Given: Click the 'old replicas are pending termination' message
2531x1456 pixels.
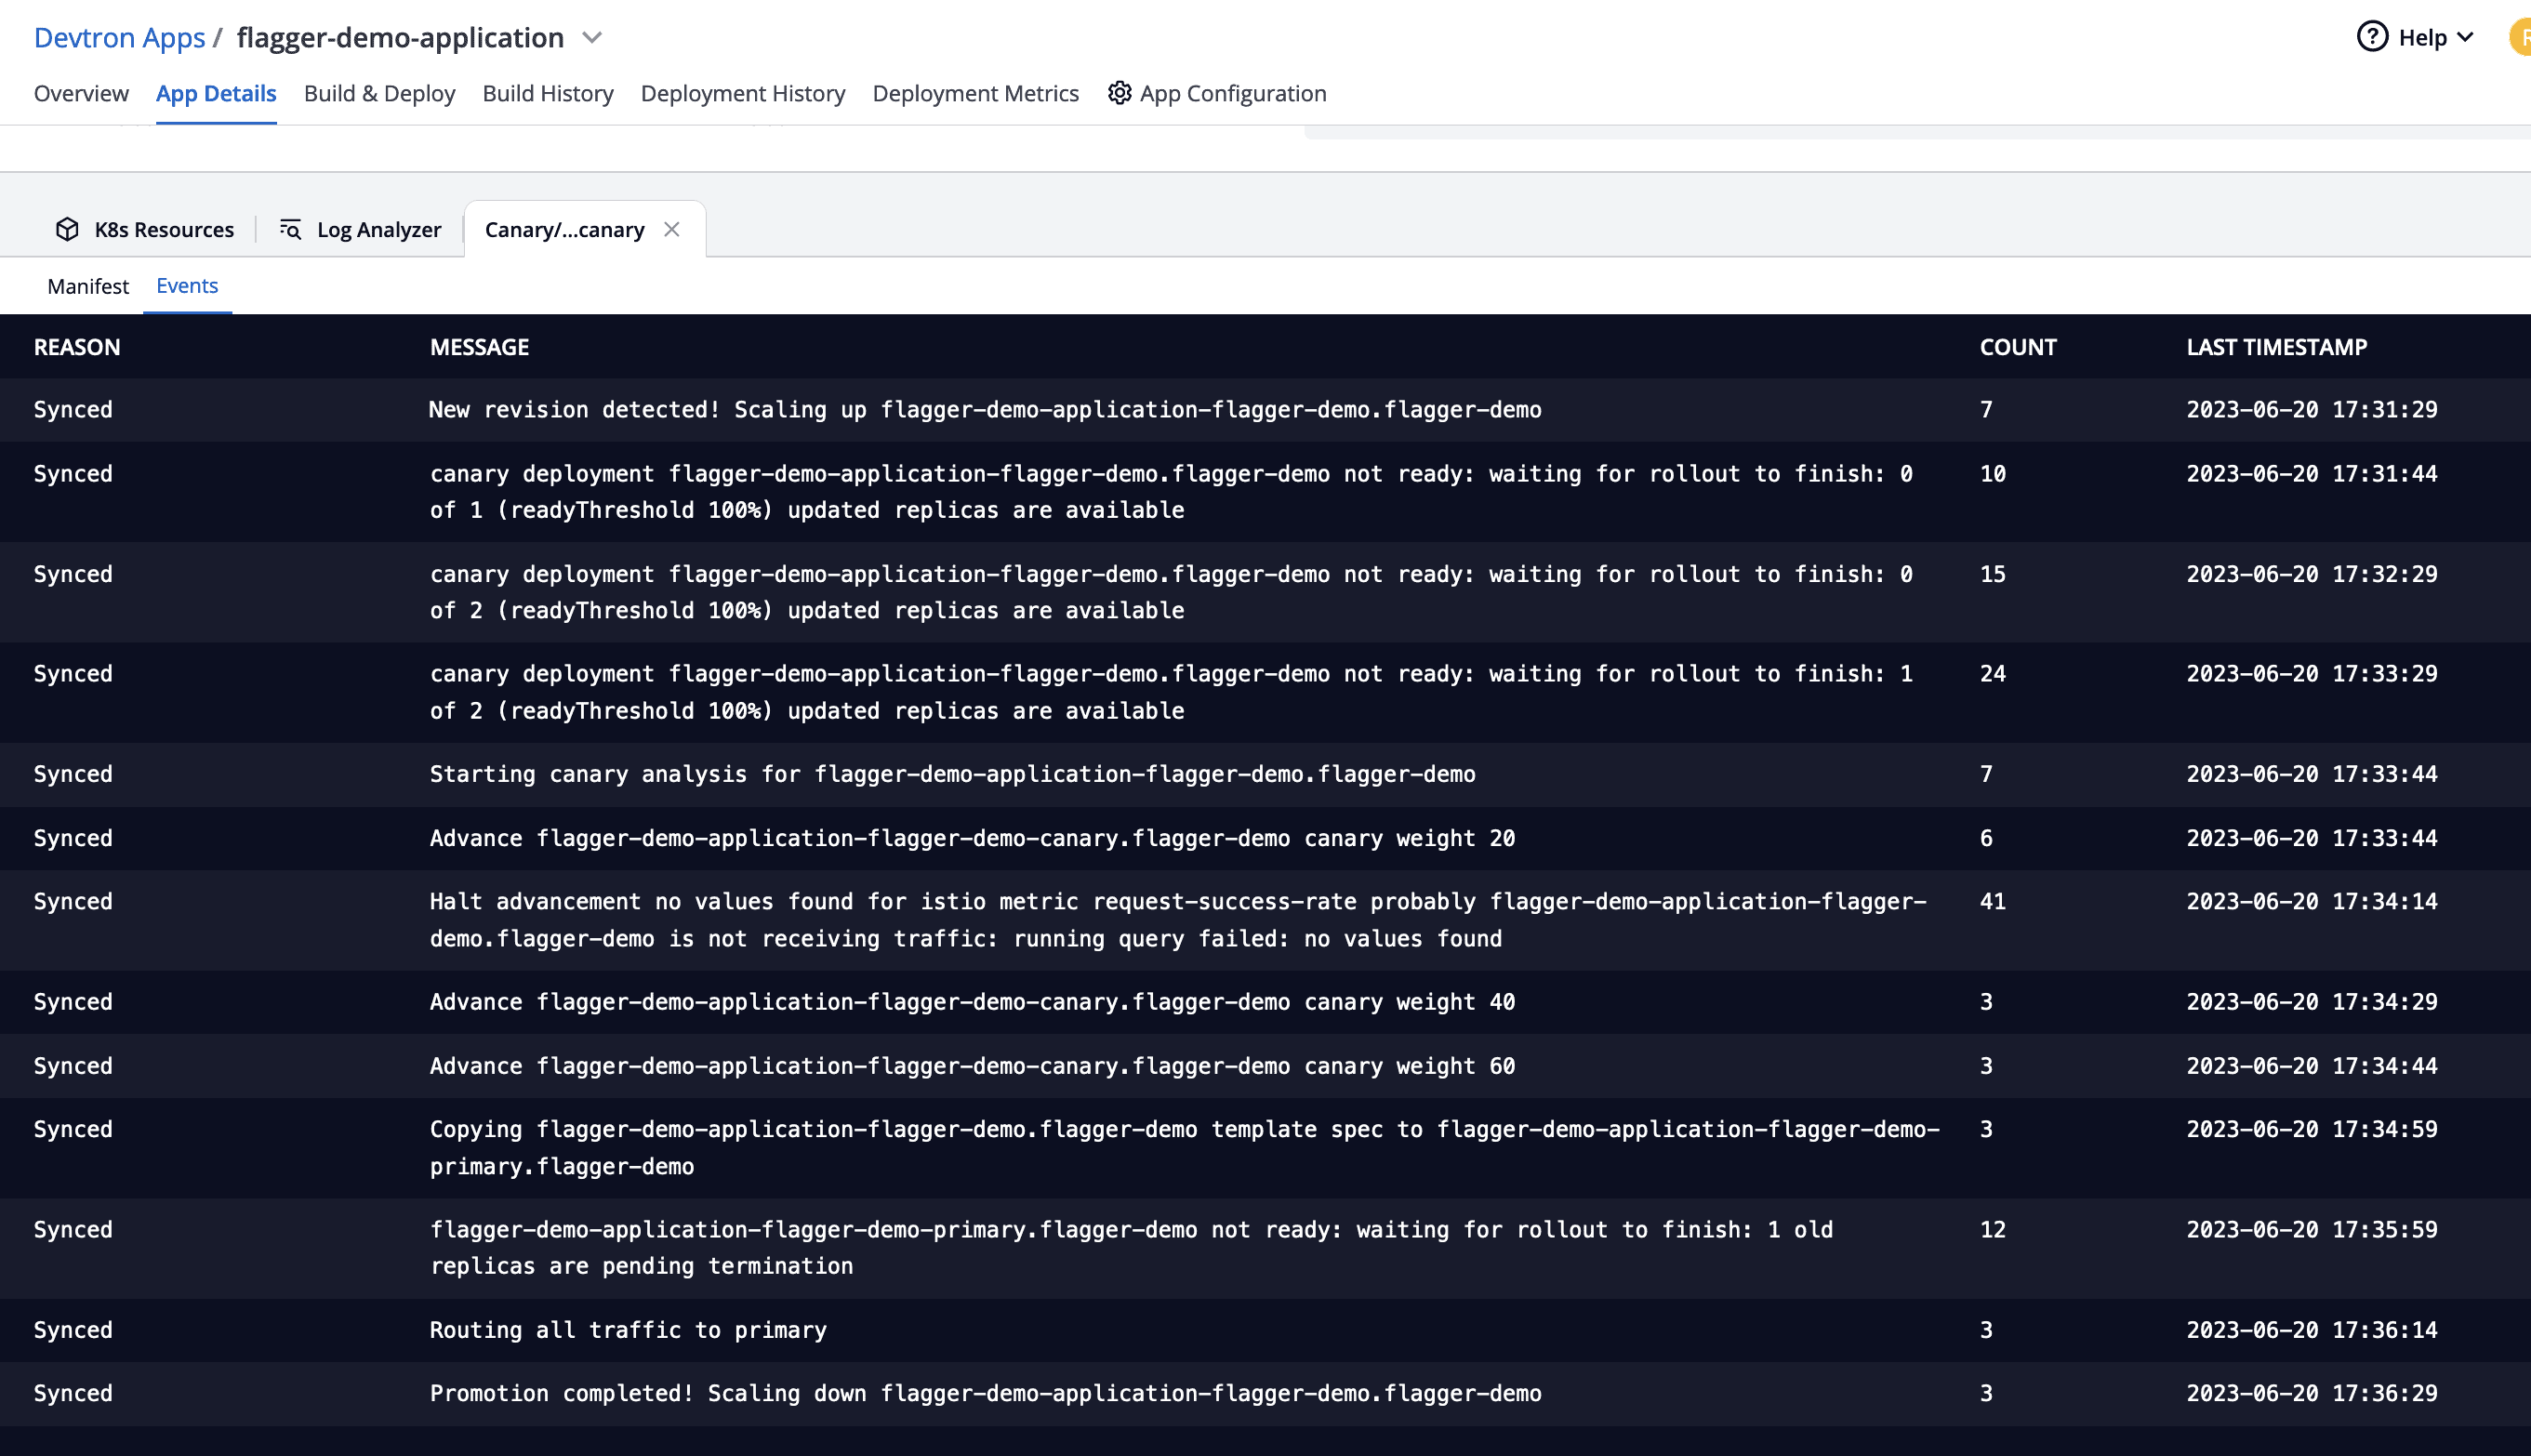Looking at the screenshot, I should pyautogui.click(x=1132, y=1248).
